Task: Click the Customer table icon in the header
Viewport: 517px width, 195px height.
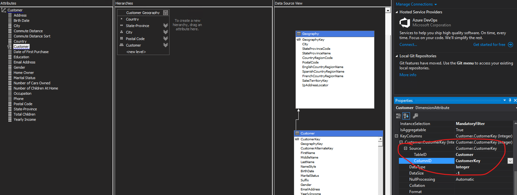Action: [297, 133]
